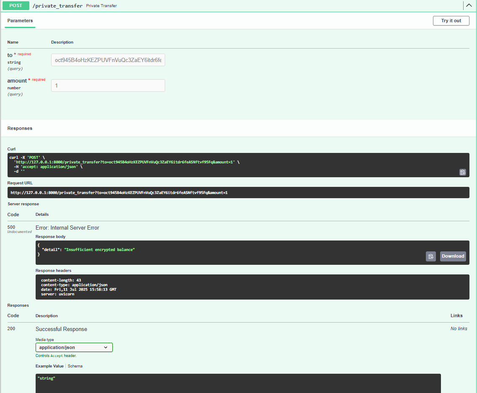Click the curl -X 'POST' command line
This screenshot has height=393, width=477.
point(27,158)
